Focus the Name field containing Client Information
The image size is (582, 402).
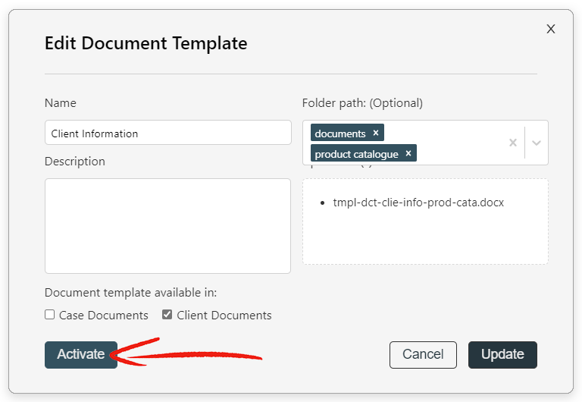pos(168,132)
